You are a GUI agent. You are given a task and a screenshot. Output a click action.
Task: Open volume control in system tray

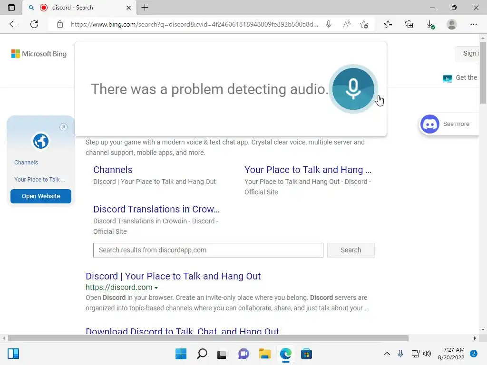427,354
